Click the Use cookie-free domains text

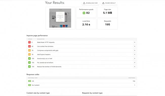(x=45, y=46)
